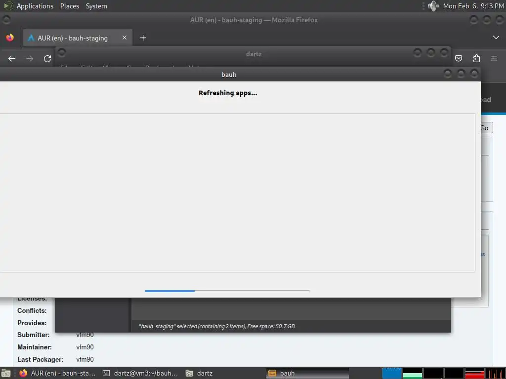Close the AUR bauh-staging browser tab
Screen dimensions: 506x379
point(124,38)
